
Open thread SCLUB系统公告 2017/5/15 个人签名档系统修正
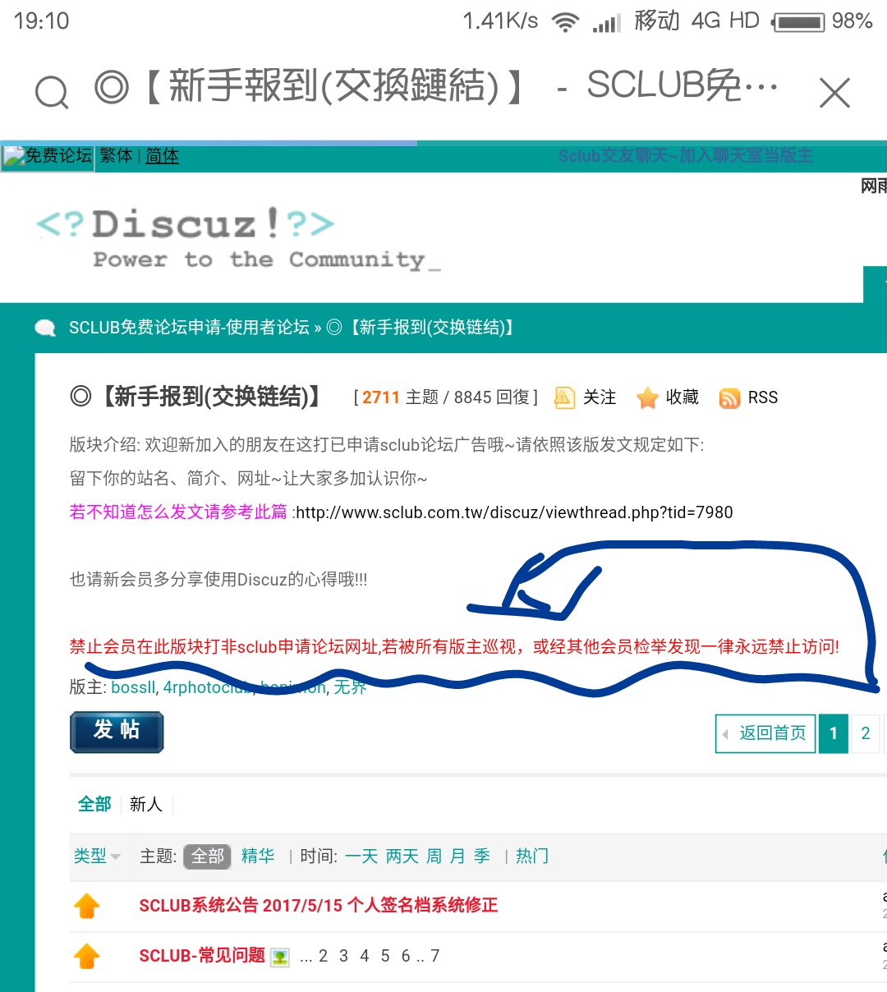tap(319, 906)
